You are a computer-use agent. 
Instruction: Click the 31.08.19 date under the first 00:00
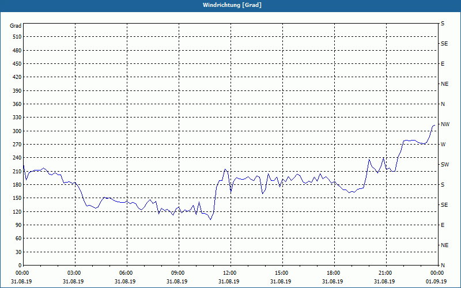click(21, 282)
